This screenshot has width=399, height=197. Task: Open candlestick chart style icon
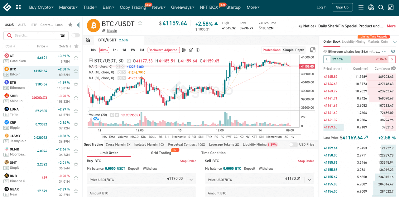pyautogui.click(x=184, y=50)
